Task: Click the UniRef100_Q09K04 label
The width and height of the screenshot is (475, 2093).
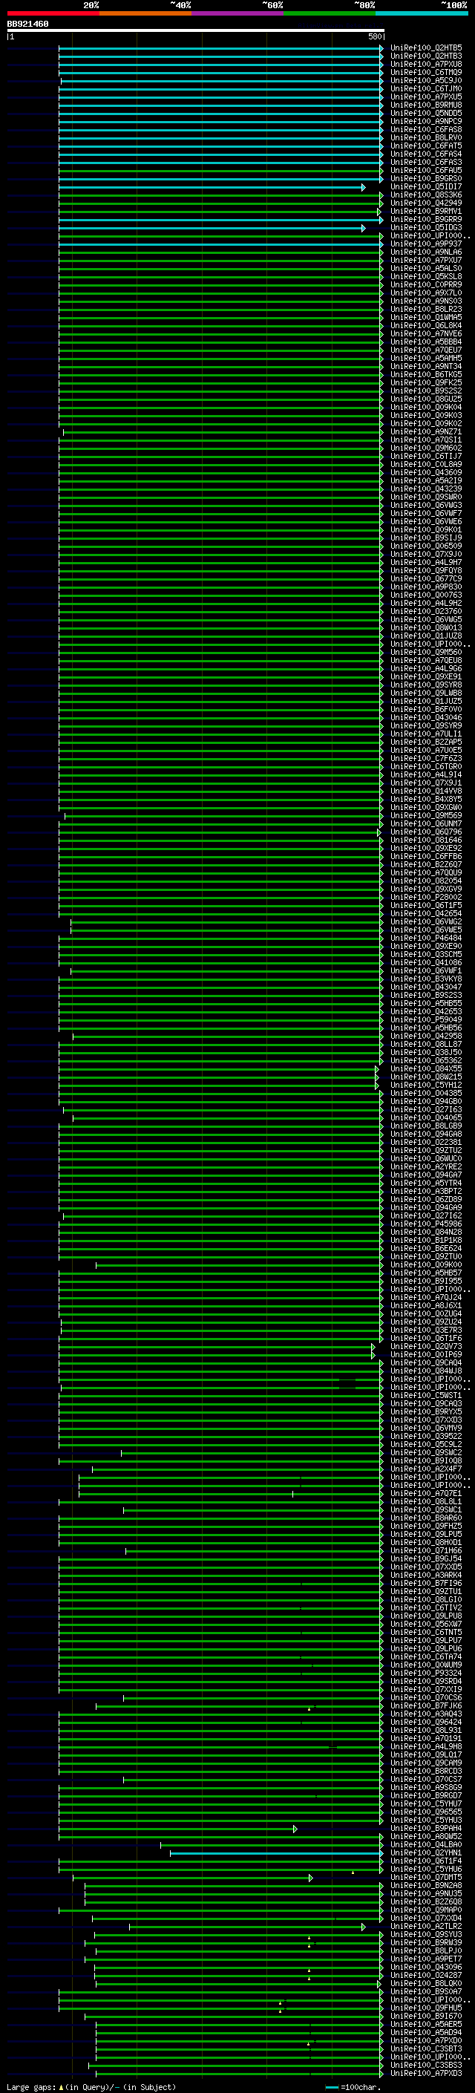Action: (x=426, y=408)
